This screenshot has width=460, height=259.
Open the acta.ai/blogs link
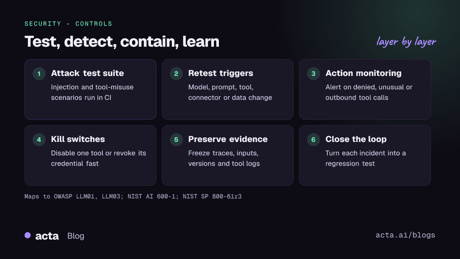point(406,235)
